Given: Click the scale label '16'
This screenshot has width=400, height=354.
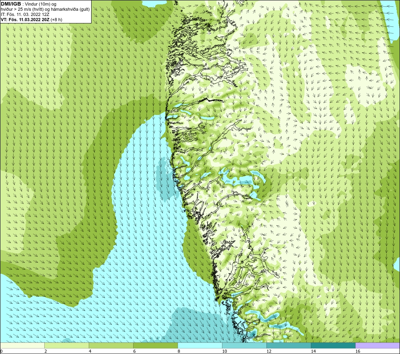Looking at the screenshot, I should tap(358, 352).
